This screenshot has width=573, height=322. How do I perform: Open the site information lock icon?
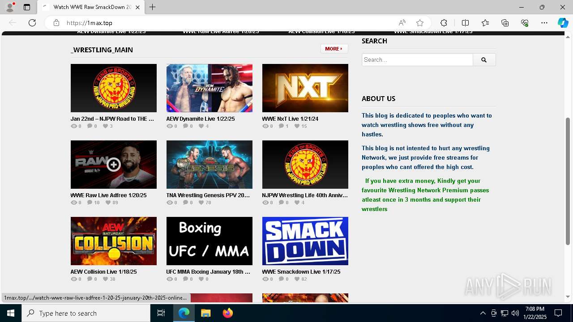pos(56,23)
